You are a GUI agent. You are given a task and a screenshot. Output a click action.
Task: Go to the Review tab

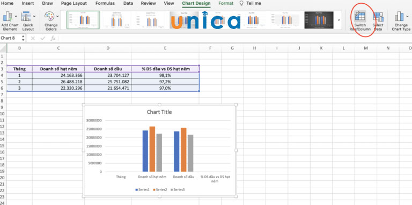(149, 3)
